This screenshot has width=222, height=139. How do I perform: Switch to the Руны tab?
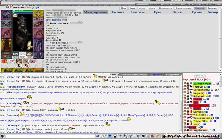coord(158,12)
